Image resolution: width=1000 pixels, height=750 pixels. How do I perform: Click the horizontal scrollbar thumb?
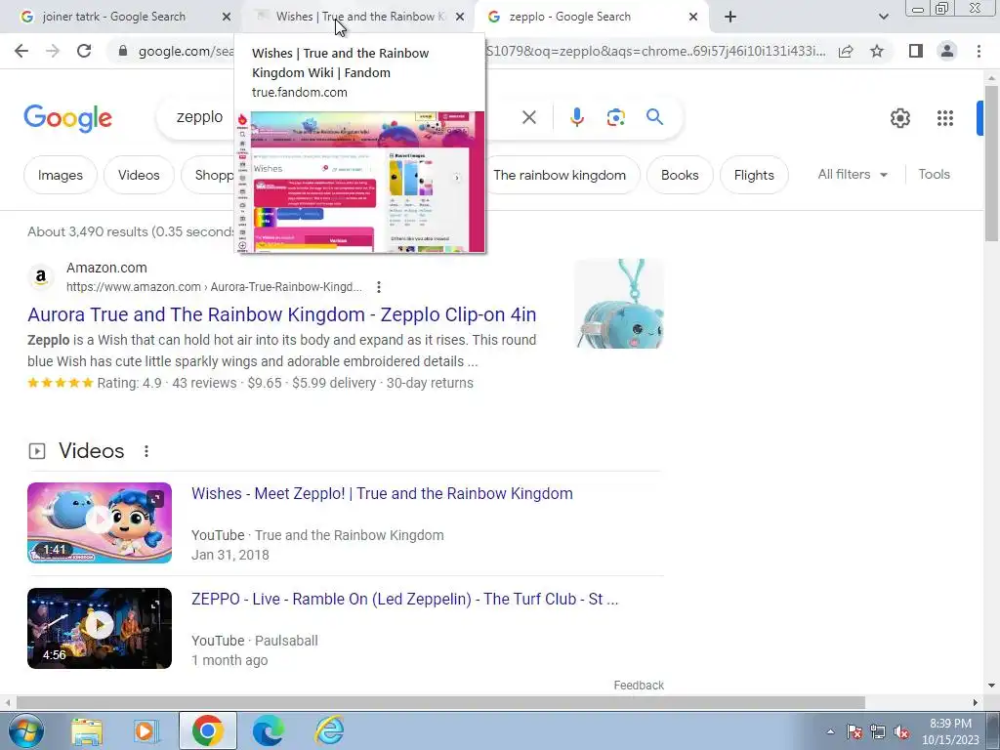pyautogui.click(x=440, y=702)
